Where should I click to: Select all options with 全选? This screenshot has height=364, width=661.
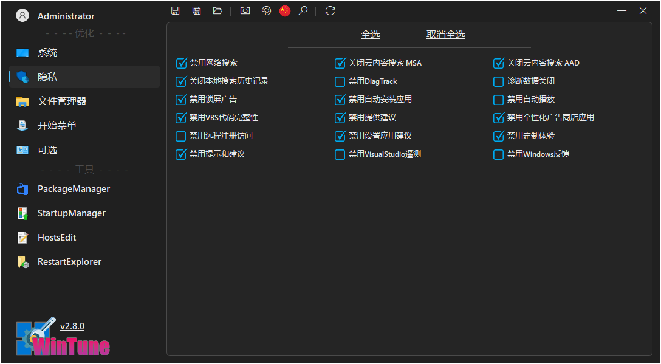click(x=371, y=35)
